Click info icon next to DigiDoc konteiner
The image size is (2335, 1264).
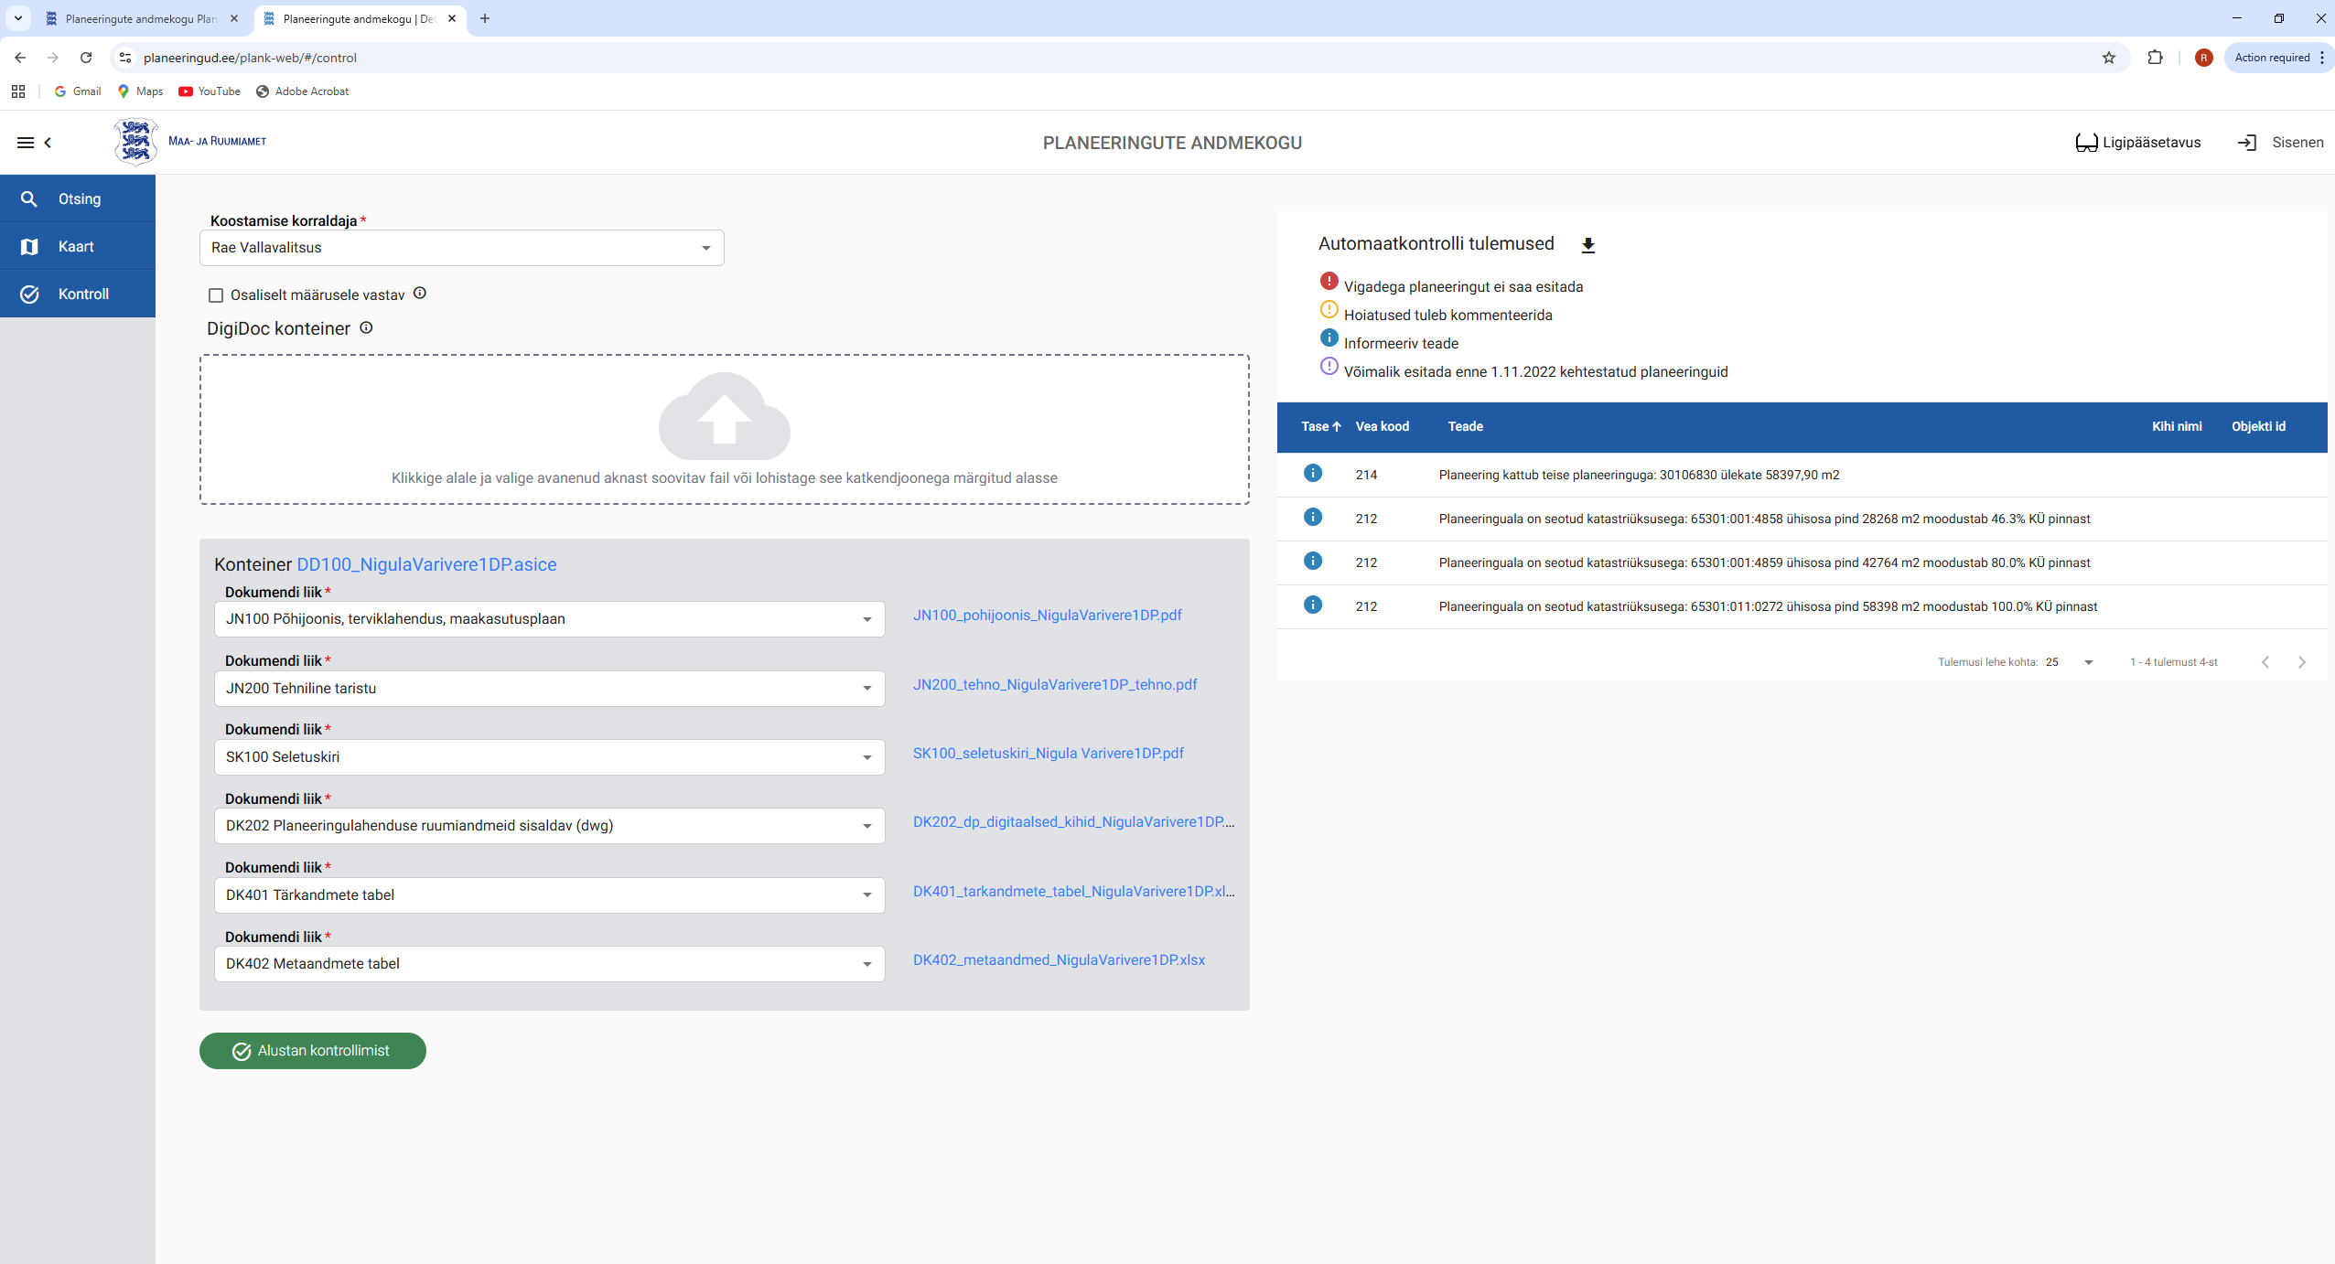click(366, 327)
